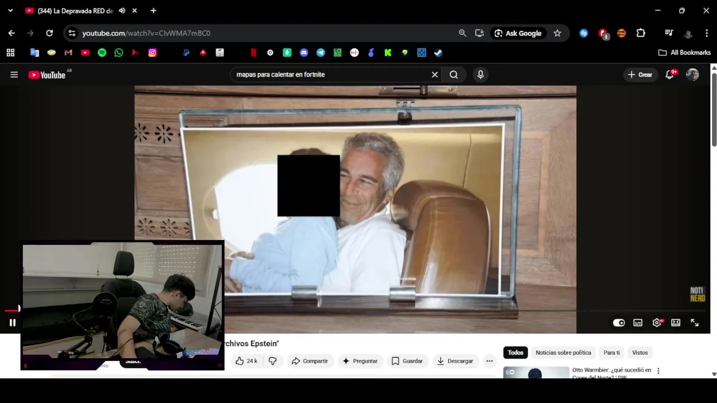Open the All Bookmarks folder
Viewport: 717px width, 403px height.
point(685,53)
